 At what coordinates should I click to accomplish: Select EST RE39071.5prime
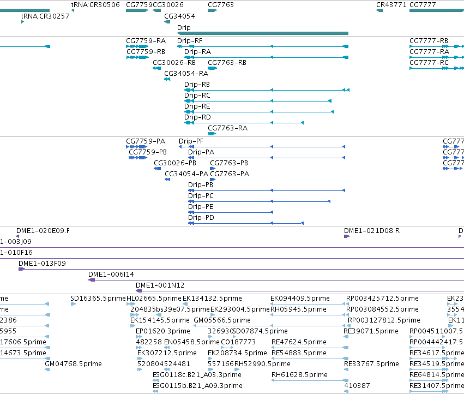pyautogui.click(x=371, y=331)
